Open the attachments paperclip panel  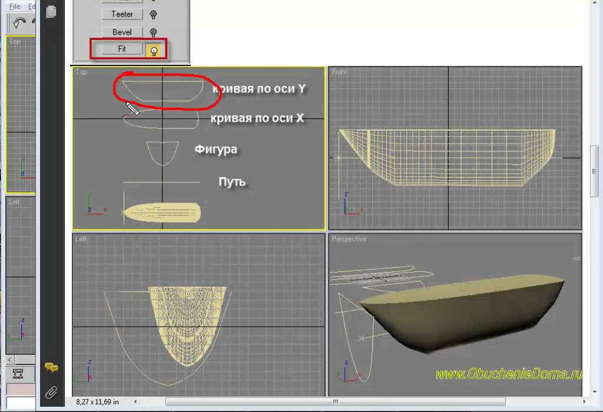(x=51, y=393)
